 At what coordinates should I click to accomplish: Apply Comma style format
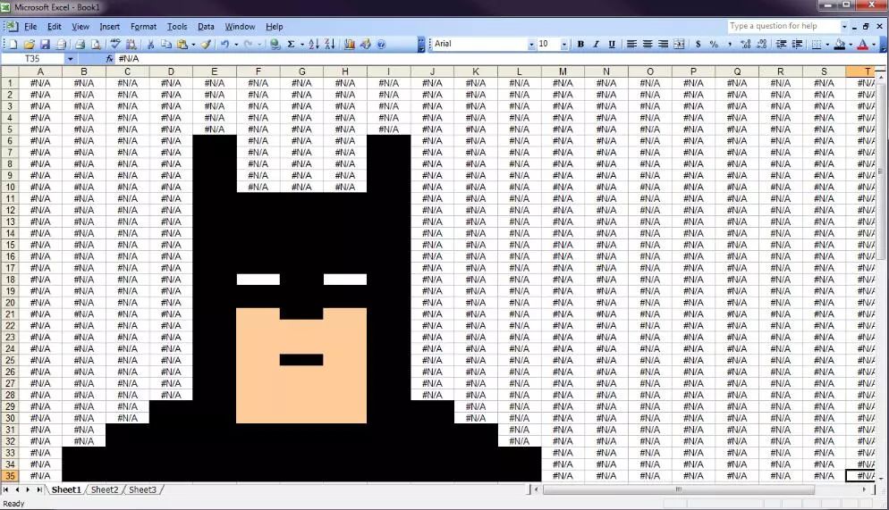[730, 44]
